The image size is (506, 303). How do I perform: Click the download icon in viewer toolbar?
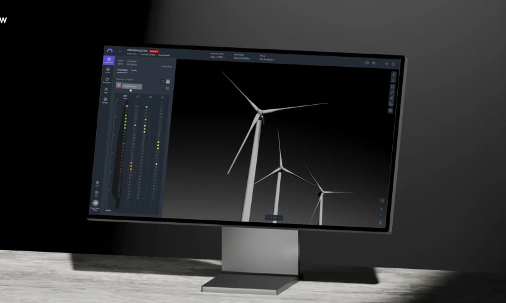393,80
